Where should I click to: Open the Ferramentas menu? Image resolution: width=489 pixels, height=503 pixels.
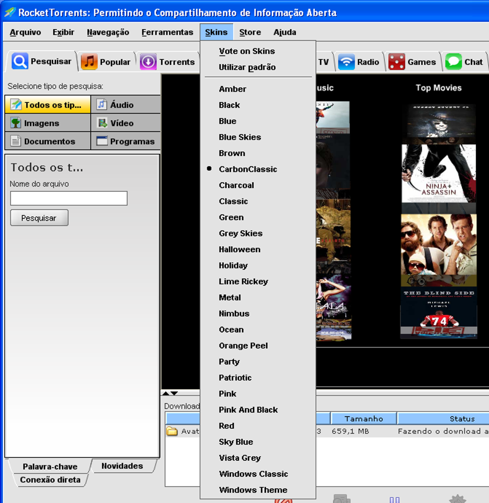(x=167, y=32)
